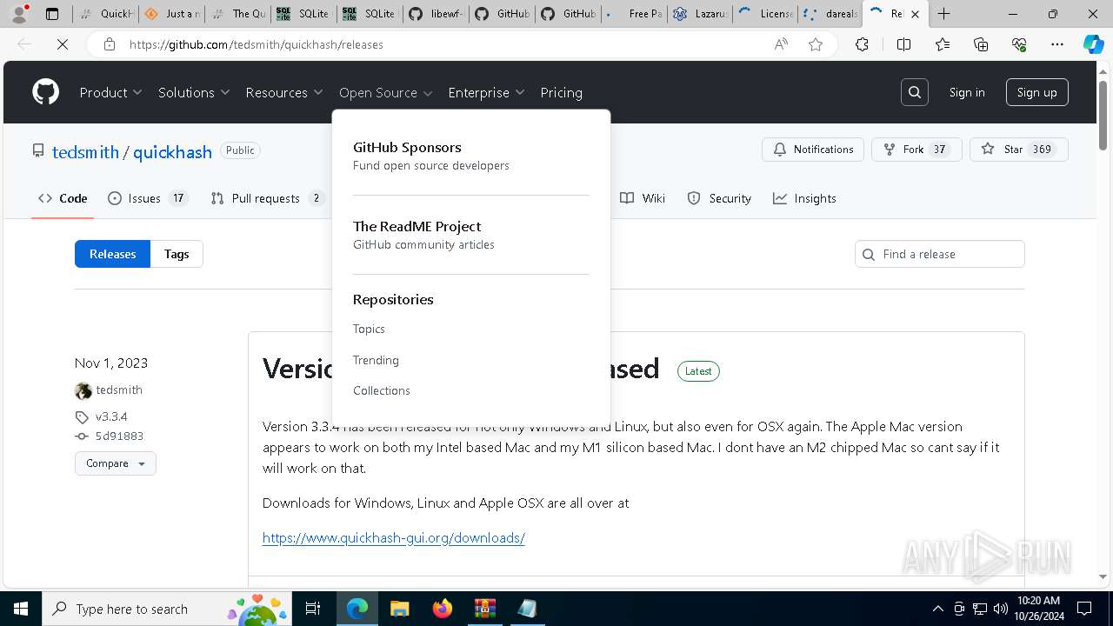Open the Compare dropdown
The width and height of the screenshot is (1113, 626).
click(116, 463)
